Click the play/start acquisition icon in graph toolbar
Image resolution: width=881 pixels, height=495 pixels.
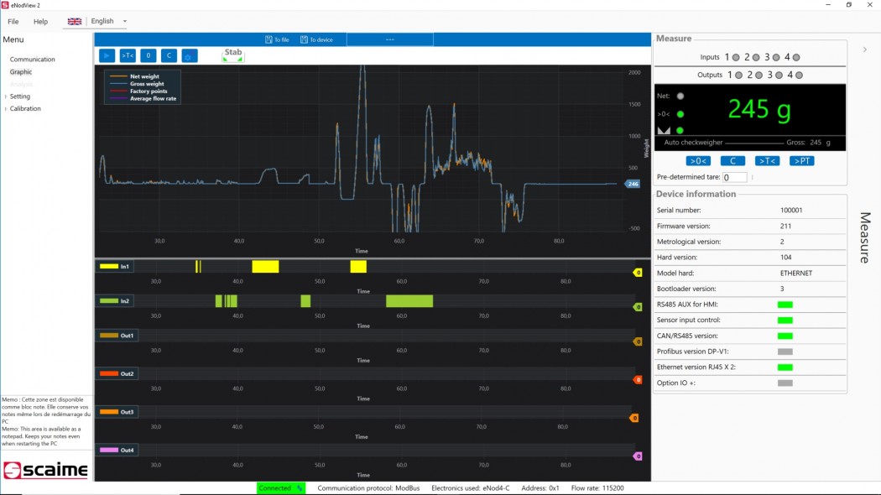pos(107,55)
